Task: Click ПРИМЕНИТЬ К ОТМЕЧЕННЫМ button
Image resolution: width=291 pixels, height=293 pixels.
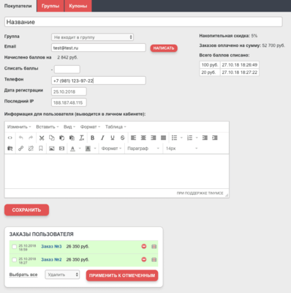Action: click(x=122, y=275)
